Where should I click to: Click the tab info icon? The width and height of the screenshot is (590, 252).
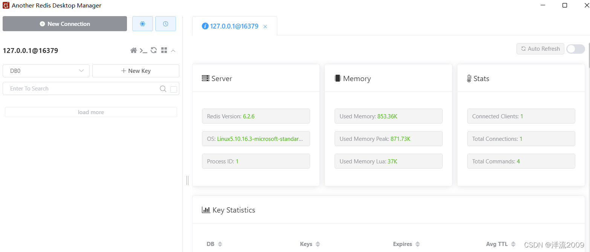coord(205,26)
